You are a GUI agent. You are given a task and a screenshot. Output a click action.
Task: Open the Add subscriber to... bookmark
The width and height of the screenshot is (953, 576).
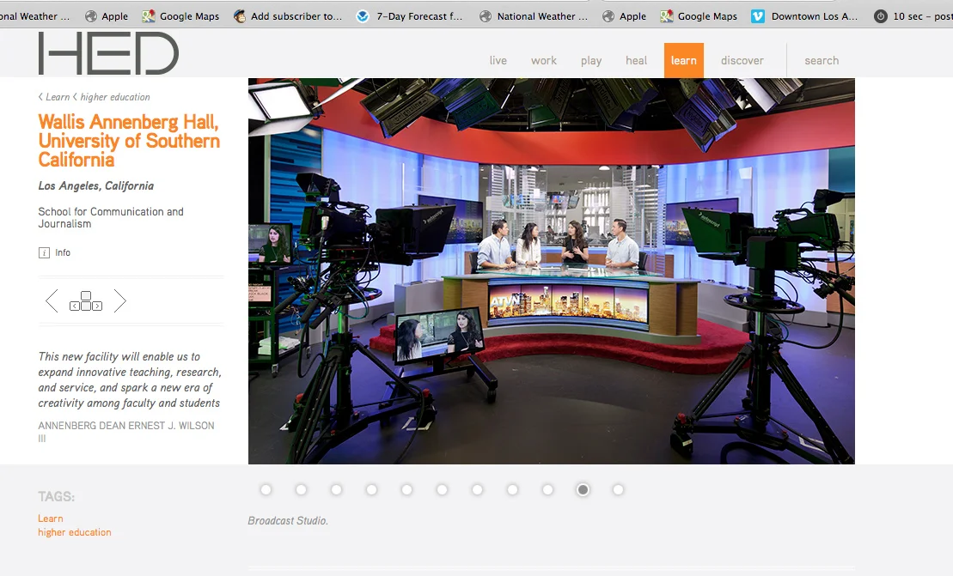tap(288, 16)
